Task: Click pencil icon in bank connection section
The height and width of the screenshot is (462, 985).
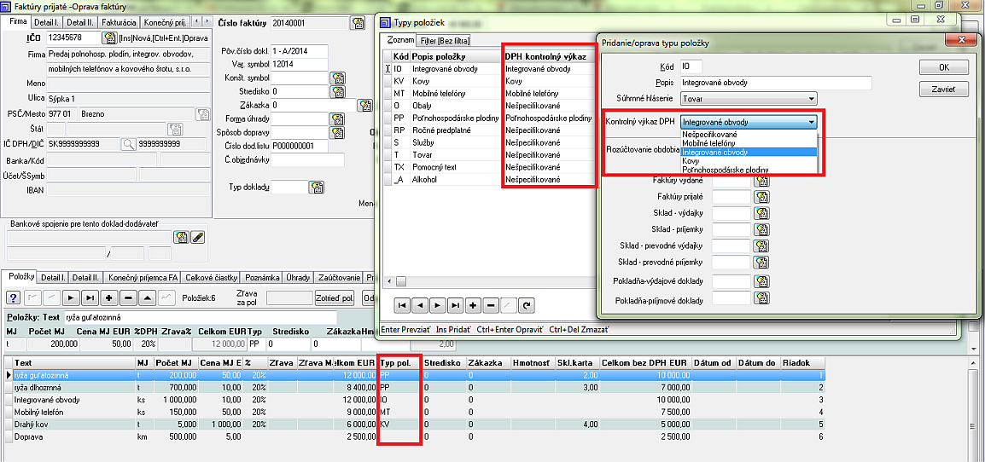Action: pos(197,237)
